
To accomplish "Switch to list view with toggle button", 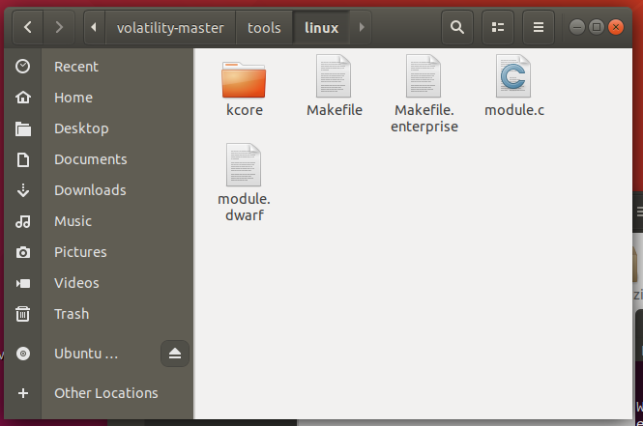I will tap(498, 27).
